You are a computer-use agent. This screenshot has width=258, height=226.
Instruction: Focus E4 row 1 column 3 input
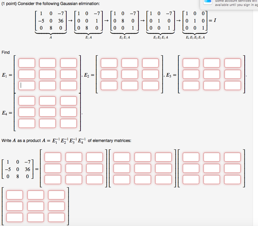tap(68, 101)
